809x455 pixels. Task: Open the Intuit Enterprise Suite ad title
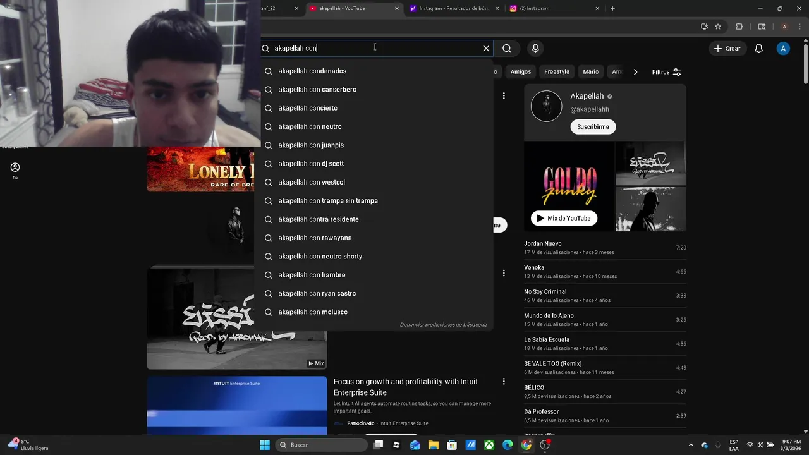405,387
